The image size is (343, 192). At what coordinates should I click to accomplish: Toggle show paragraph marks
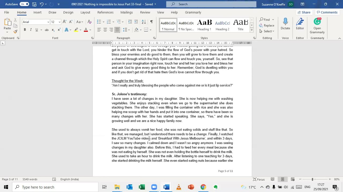(152, 22)
